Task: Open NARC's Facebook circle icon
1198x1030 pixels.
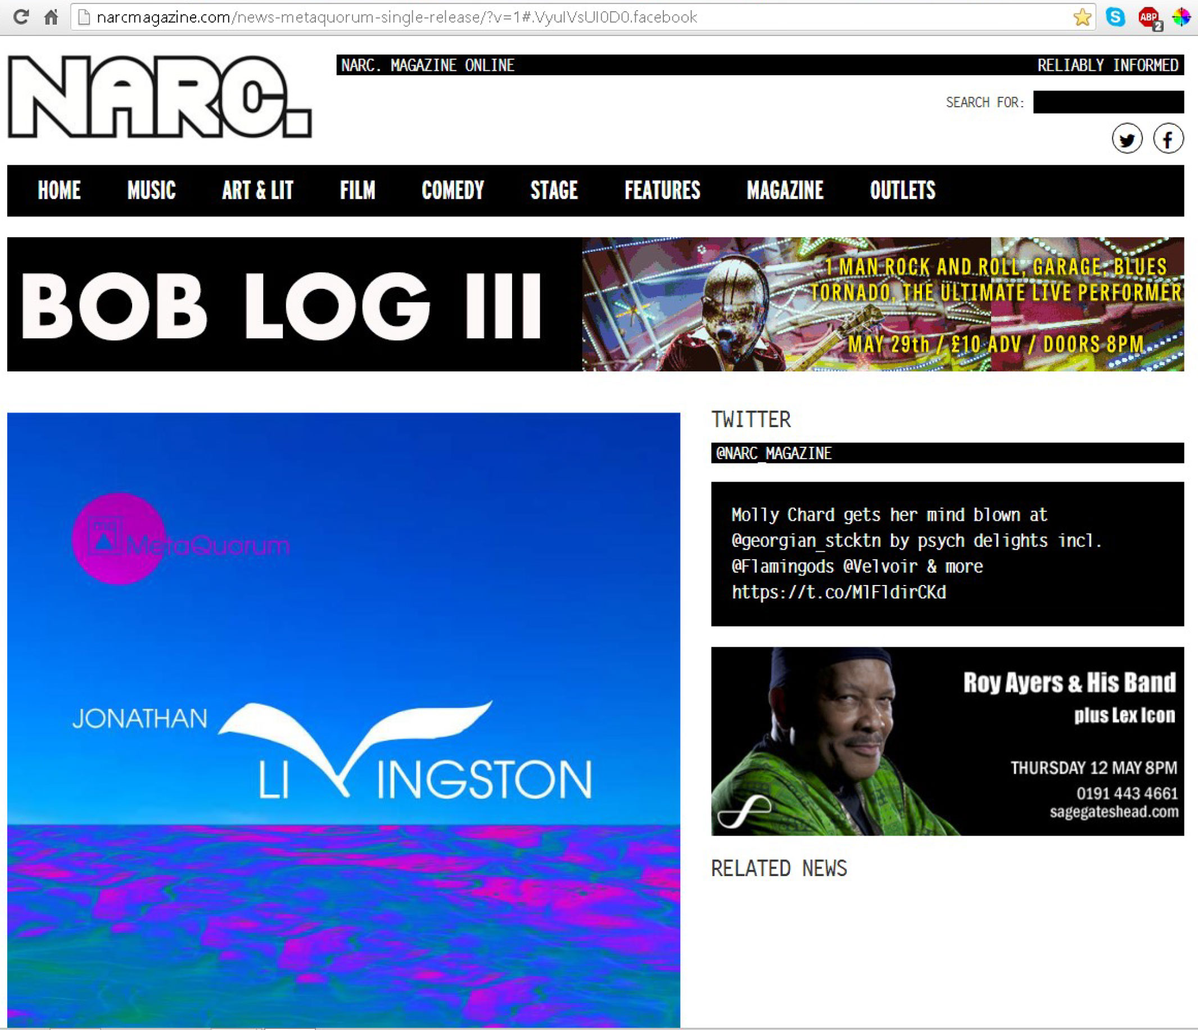Action: (x=1168, y=139)
